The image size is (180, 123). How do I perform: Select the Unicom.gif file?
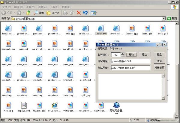[39, 107]
